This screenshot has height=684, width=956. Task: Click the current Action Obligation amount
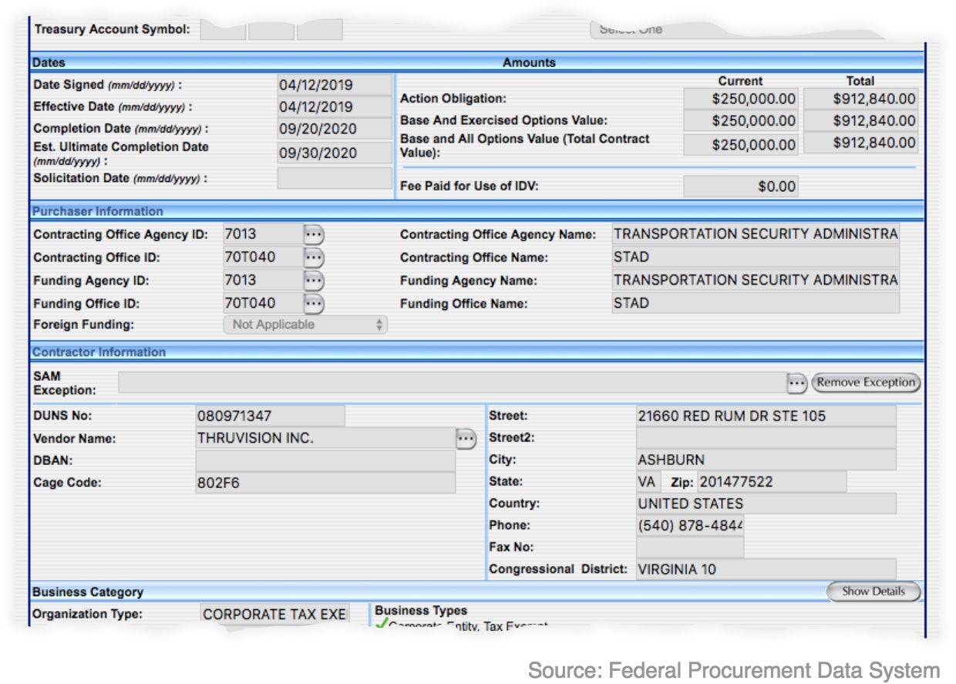(x=741, y=99)
